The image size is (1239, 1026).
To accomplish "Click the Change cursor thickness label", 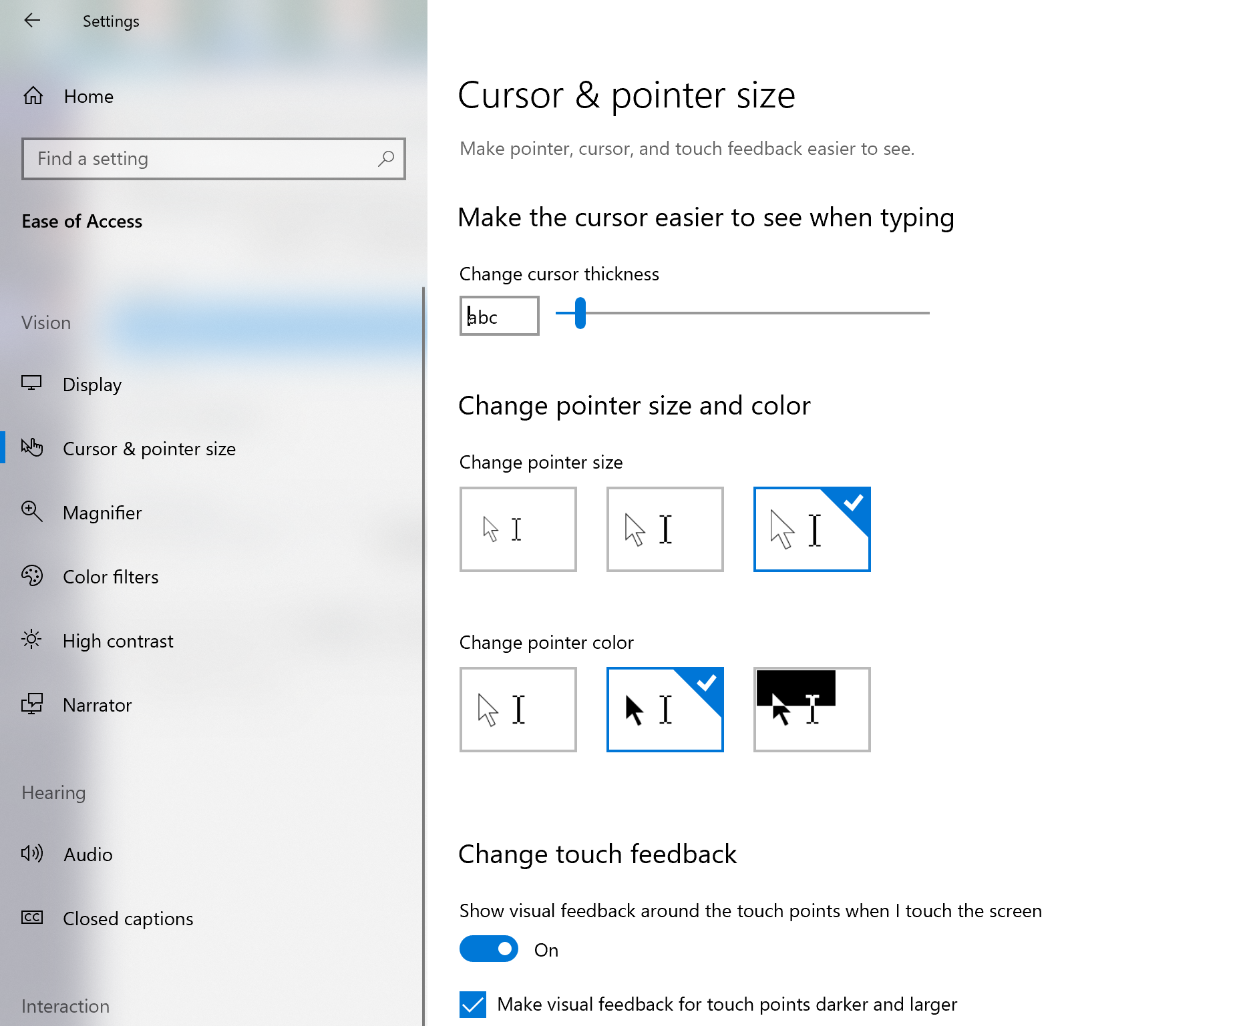I will 559,274.
